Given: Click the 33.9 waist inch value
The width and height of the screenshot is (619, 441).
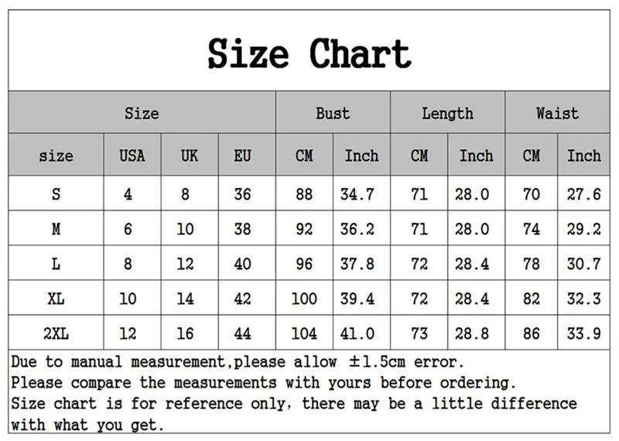Looking at the screenshot, I should [584, 333].
